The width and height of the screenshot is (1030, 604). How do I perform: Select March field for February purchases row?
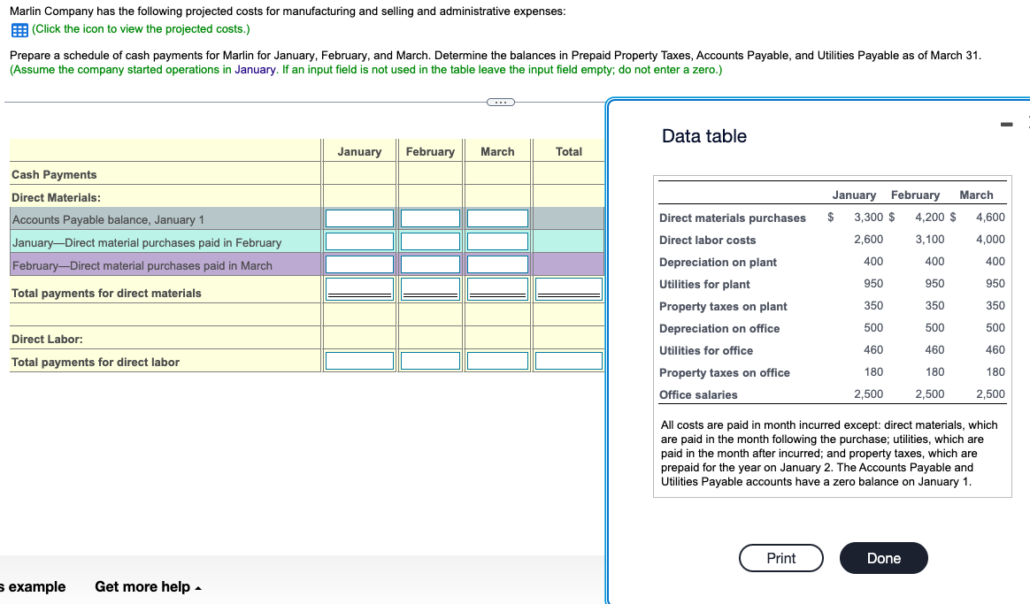[497, 264]
